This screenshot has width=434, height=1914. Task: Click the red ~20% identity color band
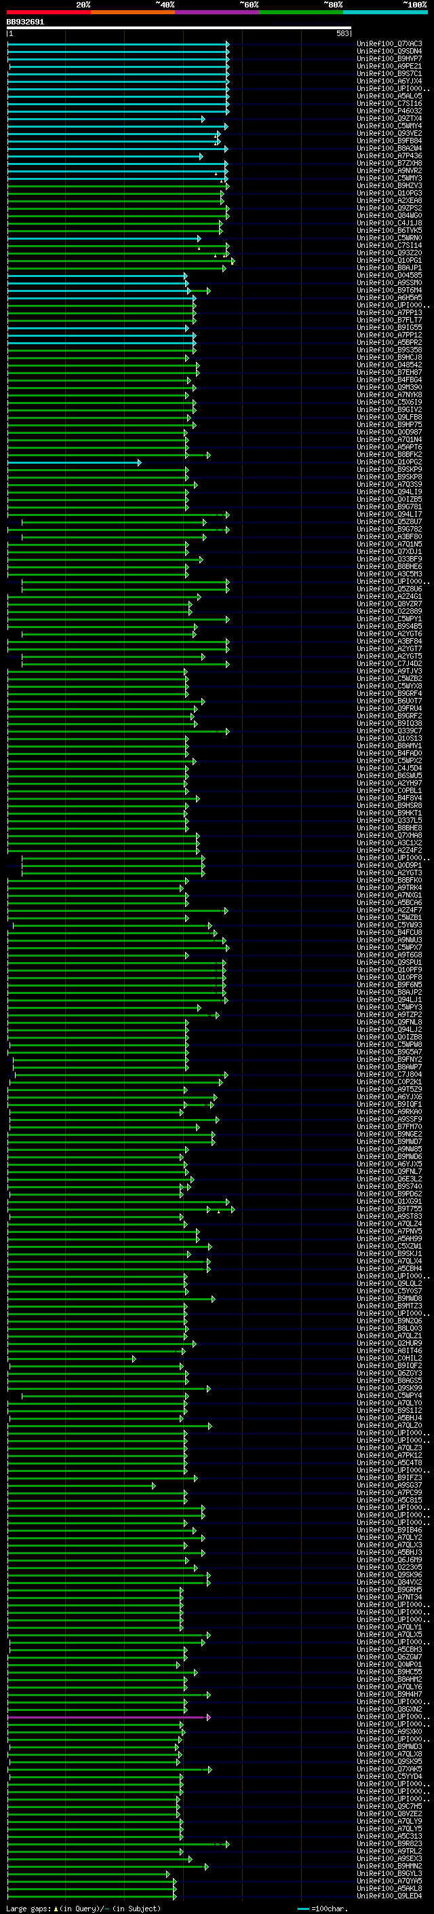click(49, 12)
